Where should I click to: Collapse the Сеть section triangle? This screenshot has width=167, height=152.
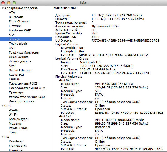point(3,106)
